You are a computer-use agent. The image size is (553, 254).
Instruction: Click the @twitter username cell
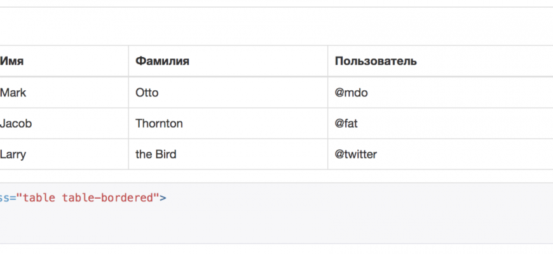click(x=356, y=154)
